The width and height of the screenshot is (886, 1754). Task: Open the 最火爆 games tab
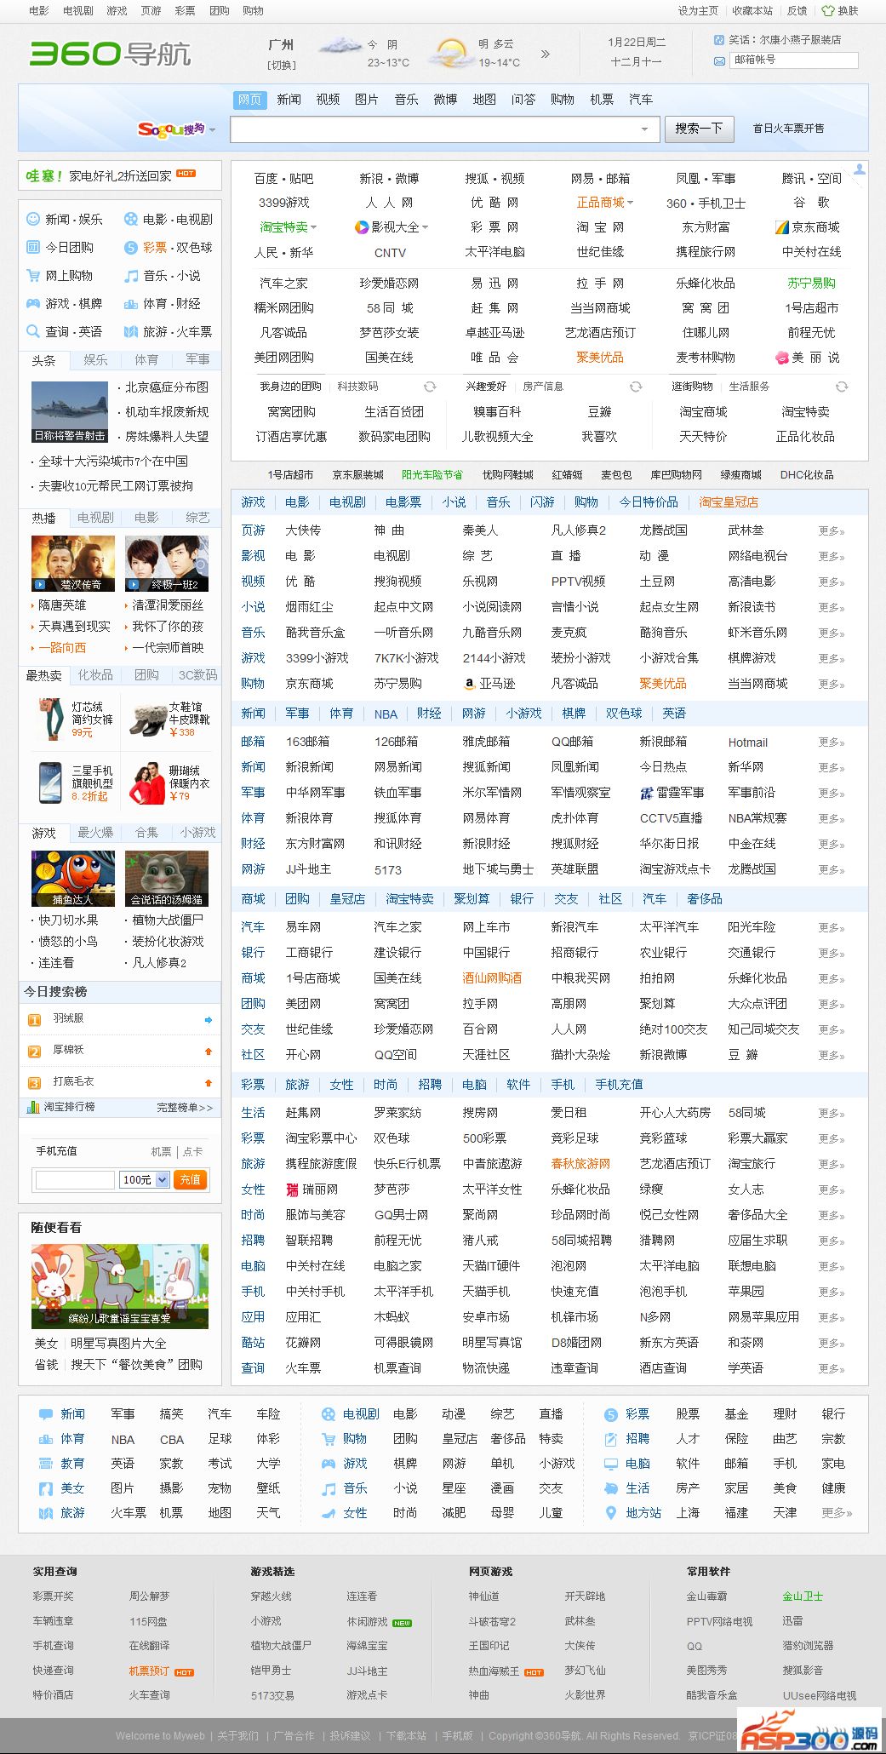[95, 833]
